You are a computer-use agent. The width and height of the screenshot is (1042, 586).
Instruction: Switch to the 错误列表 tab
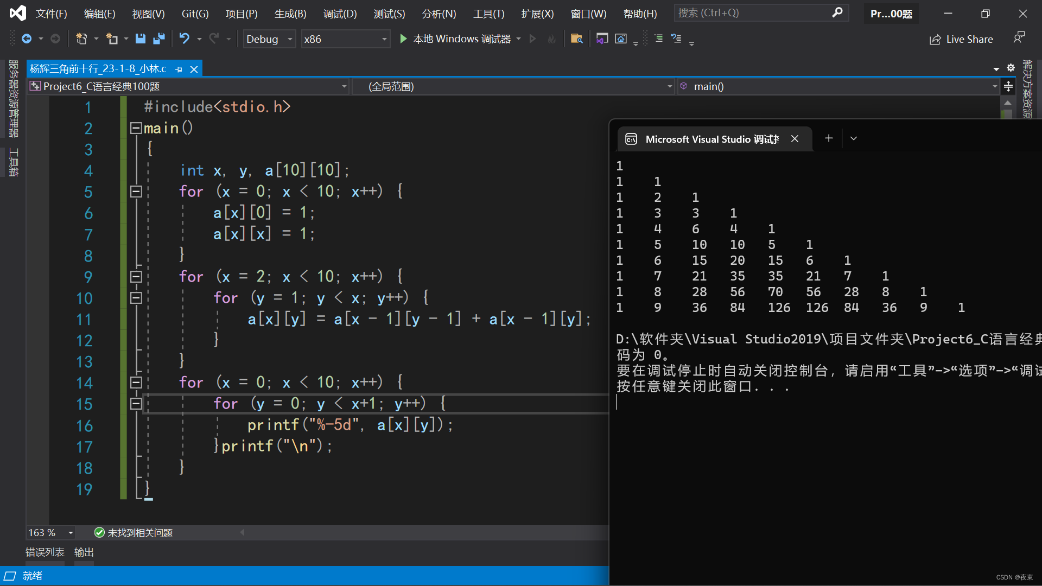coord(45,552)
